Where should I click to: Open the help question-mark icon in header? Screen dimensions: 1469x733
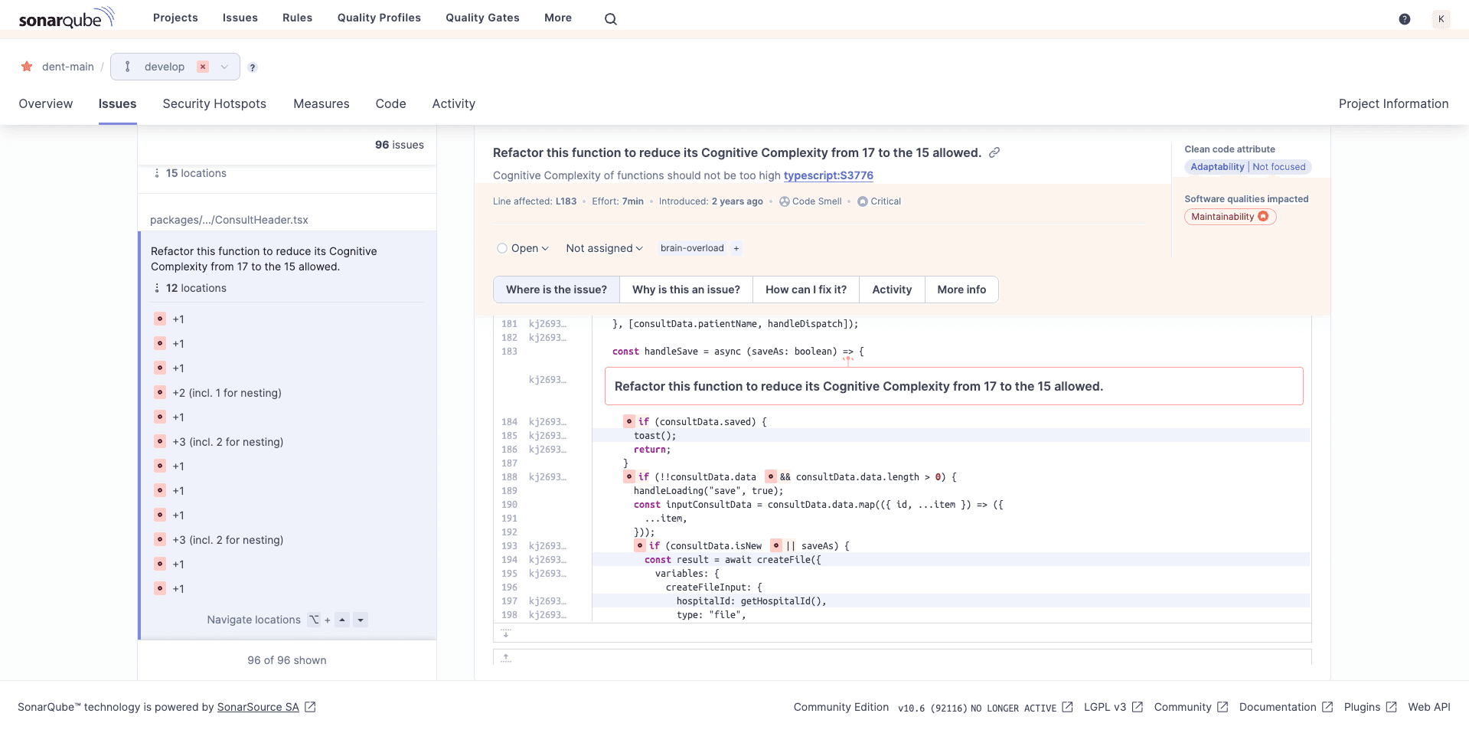click(x=1404, y=19)
